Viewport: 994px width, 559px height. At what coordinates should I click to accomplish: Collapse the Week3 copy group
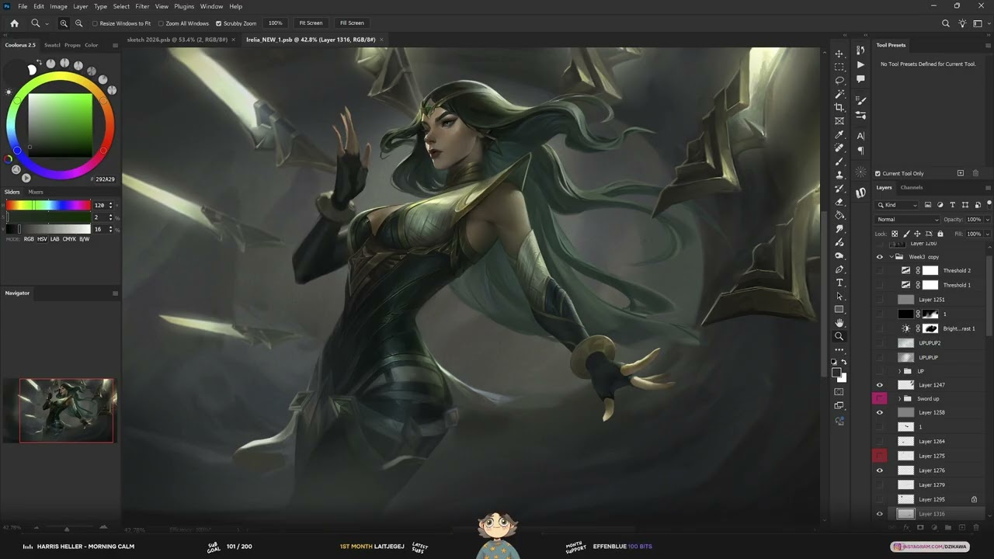pos(891,256)
